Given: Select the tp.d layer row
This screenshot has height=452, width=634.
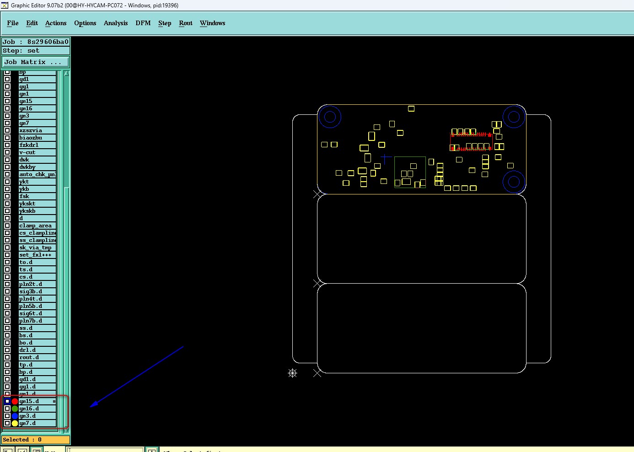Looking at the screenshot, I should pos(37,365).
